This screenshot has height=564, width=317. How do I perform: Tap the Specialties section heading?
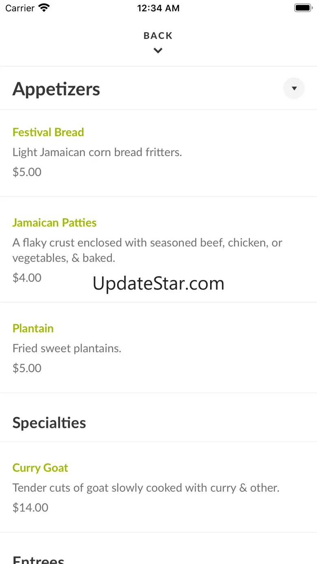pyautogui.click(x=49, y=423)
